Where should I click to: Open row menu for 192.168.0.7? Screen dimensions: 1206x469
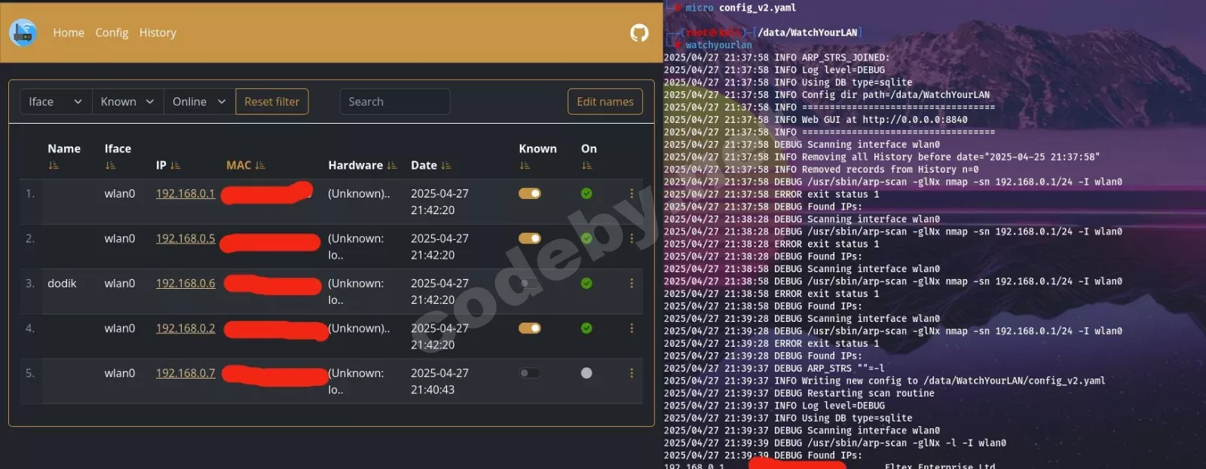(x=632, y=373)
